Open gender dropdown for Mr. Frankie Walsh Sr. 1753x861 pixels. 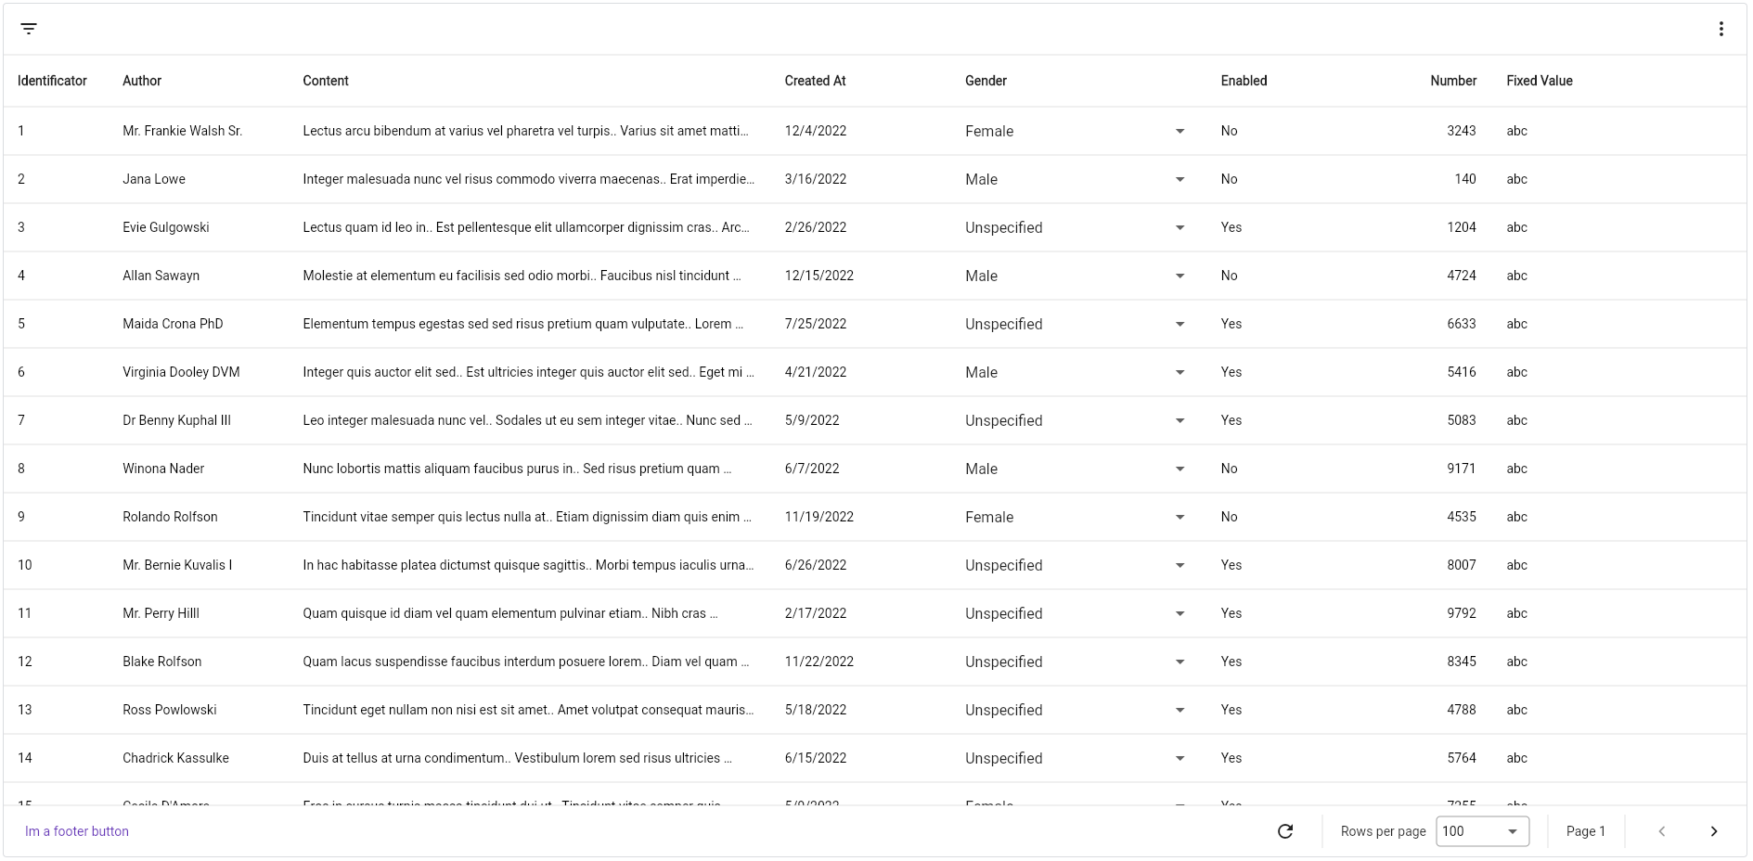coord(1076,131)
